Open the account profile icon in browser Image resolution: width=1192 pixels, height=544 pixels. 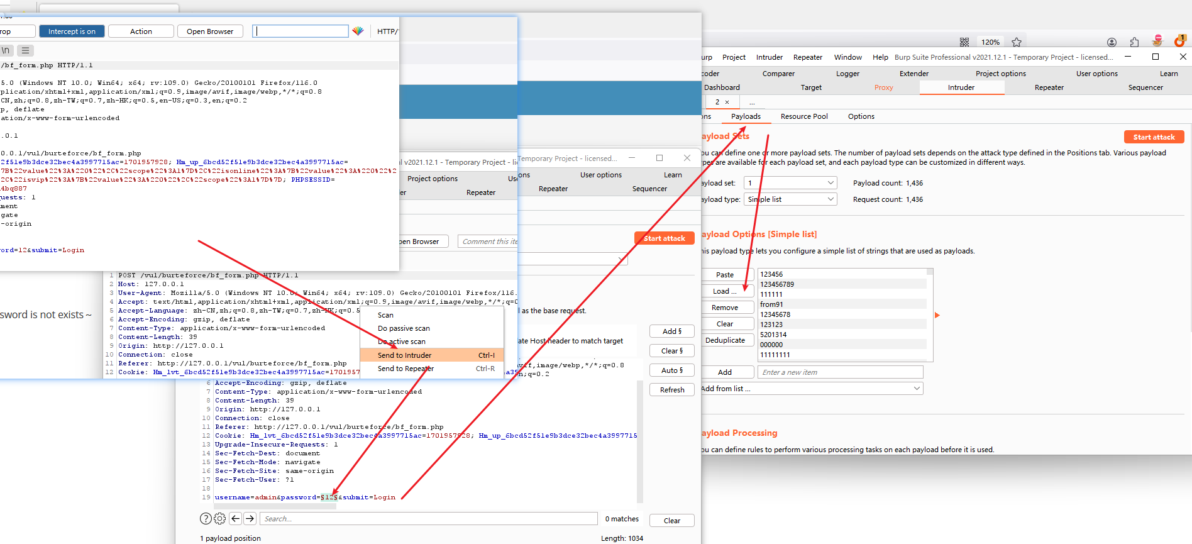point(1112,42)
